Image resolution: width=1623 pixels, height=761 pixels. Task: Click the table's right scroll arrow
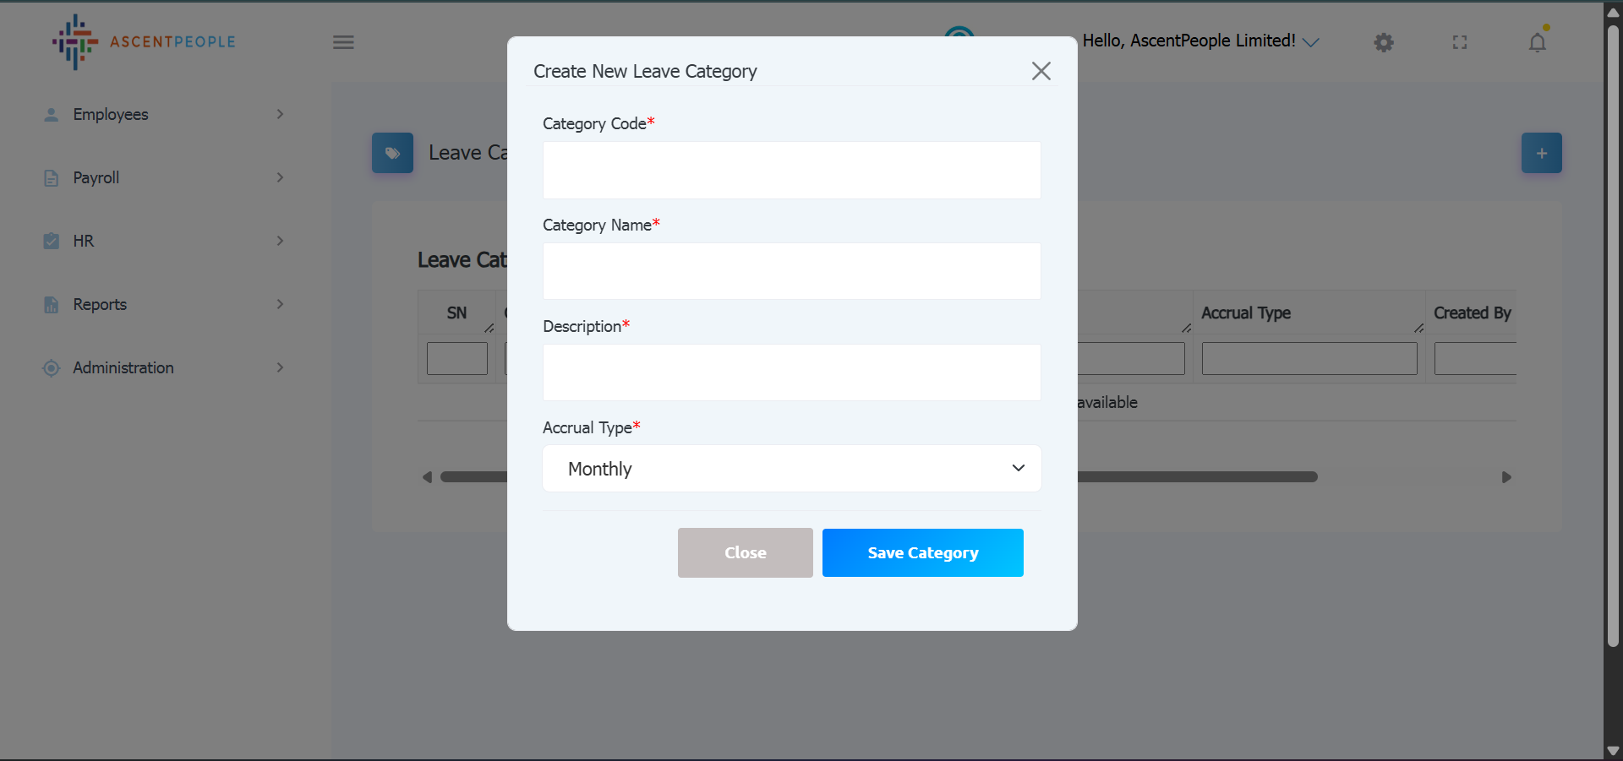1506,477
